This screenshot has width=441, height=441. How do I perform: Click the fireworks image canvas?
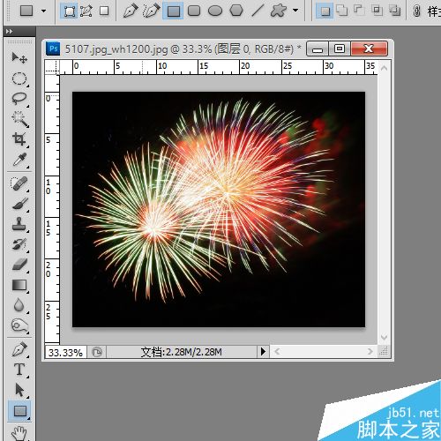pyautogui.click(x=219, y=209)
